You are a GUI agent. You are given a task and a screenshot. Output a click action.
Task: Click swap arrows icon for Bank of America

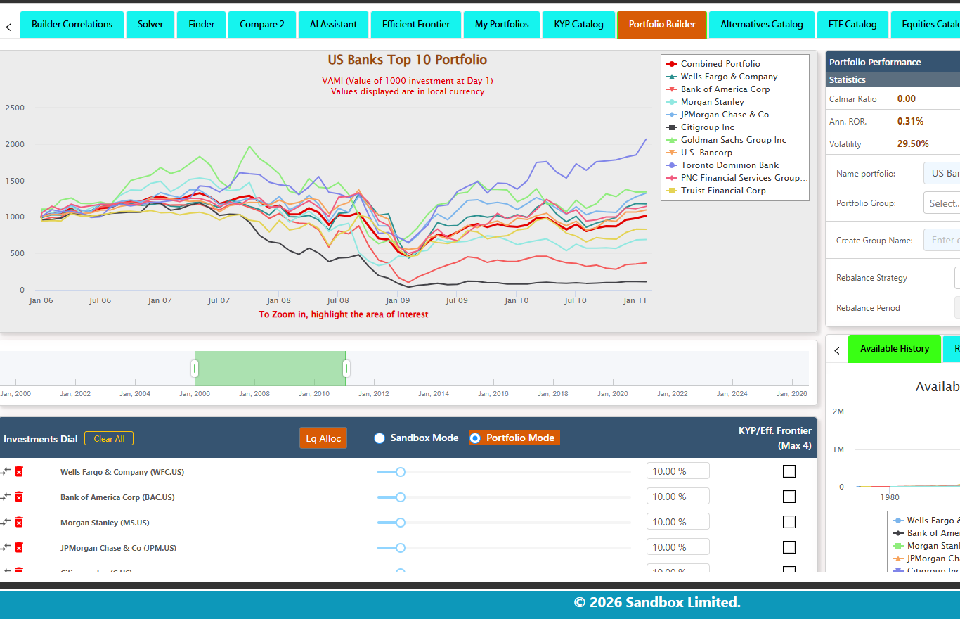coord(6,497)
